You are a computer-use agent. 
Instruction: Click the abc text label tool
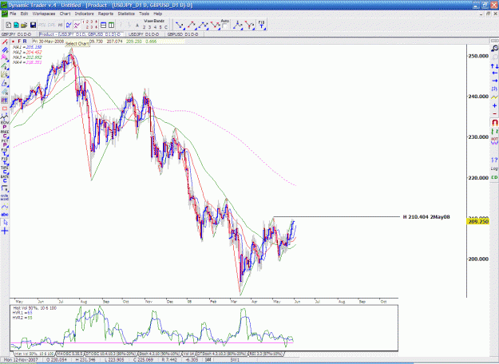pos(5,215)
